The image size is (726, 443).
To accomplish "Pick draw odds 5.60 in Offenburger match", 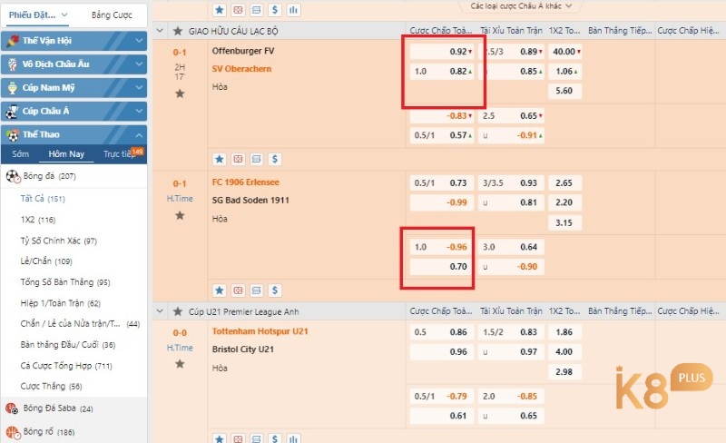I will click(x=564, y=91).
